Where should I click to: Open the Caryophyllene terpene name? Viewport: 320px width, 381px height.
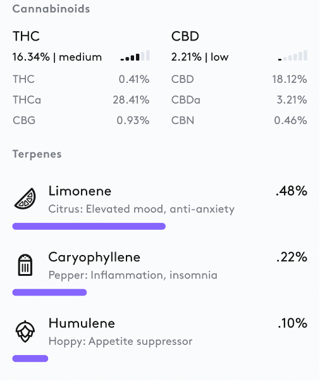(x=94, y=258)
